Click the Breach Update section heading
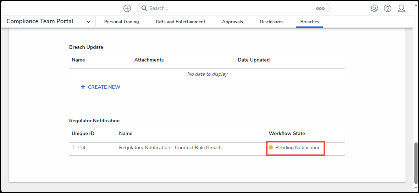This screenshot has width=419, height=193. [x=86, y=47]
